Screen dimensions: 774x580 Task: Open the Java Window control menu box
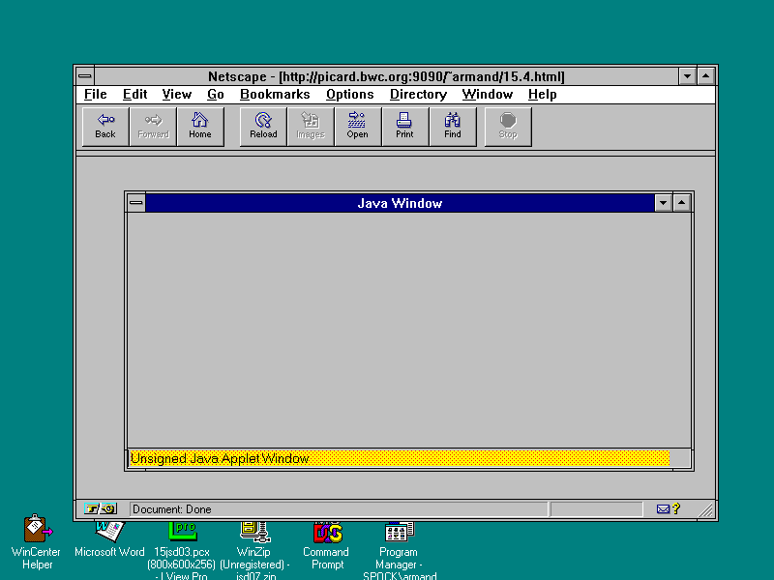[136, 203]
